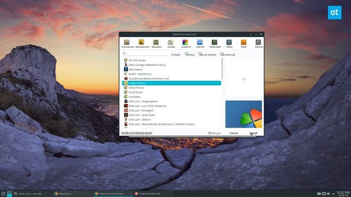
Task: Select Alien Carnage (Halloween Harry) entry
Action: [172, 65]
